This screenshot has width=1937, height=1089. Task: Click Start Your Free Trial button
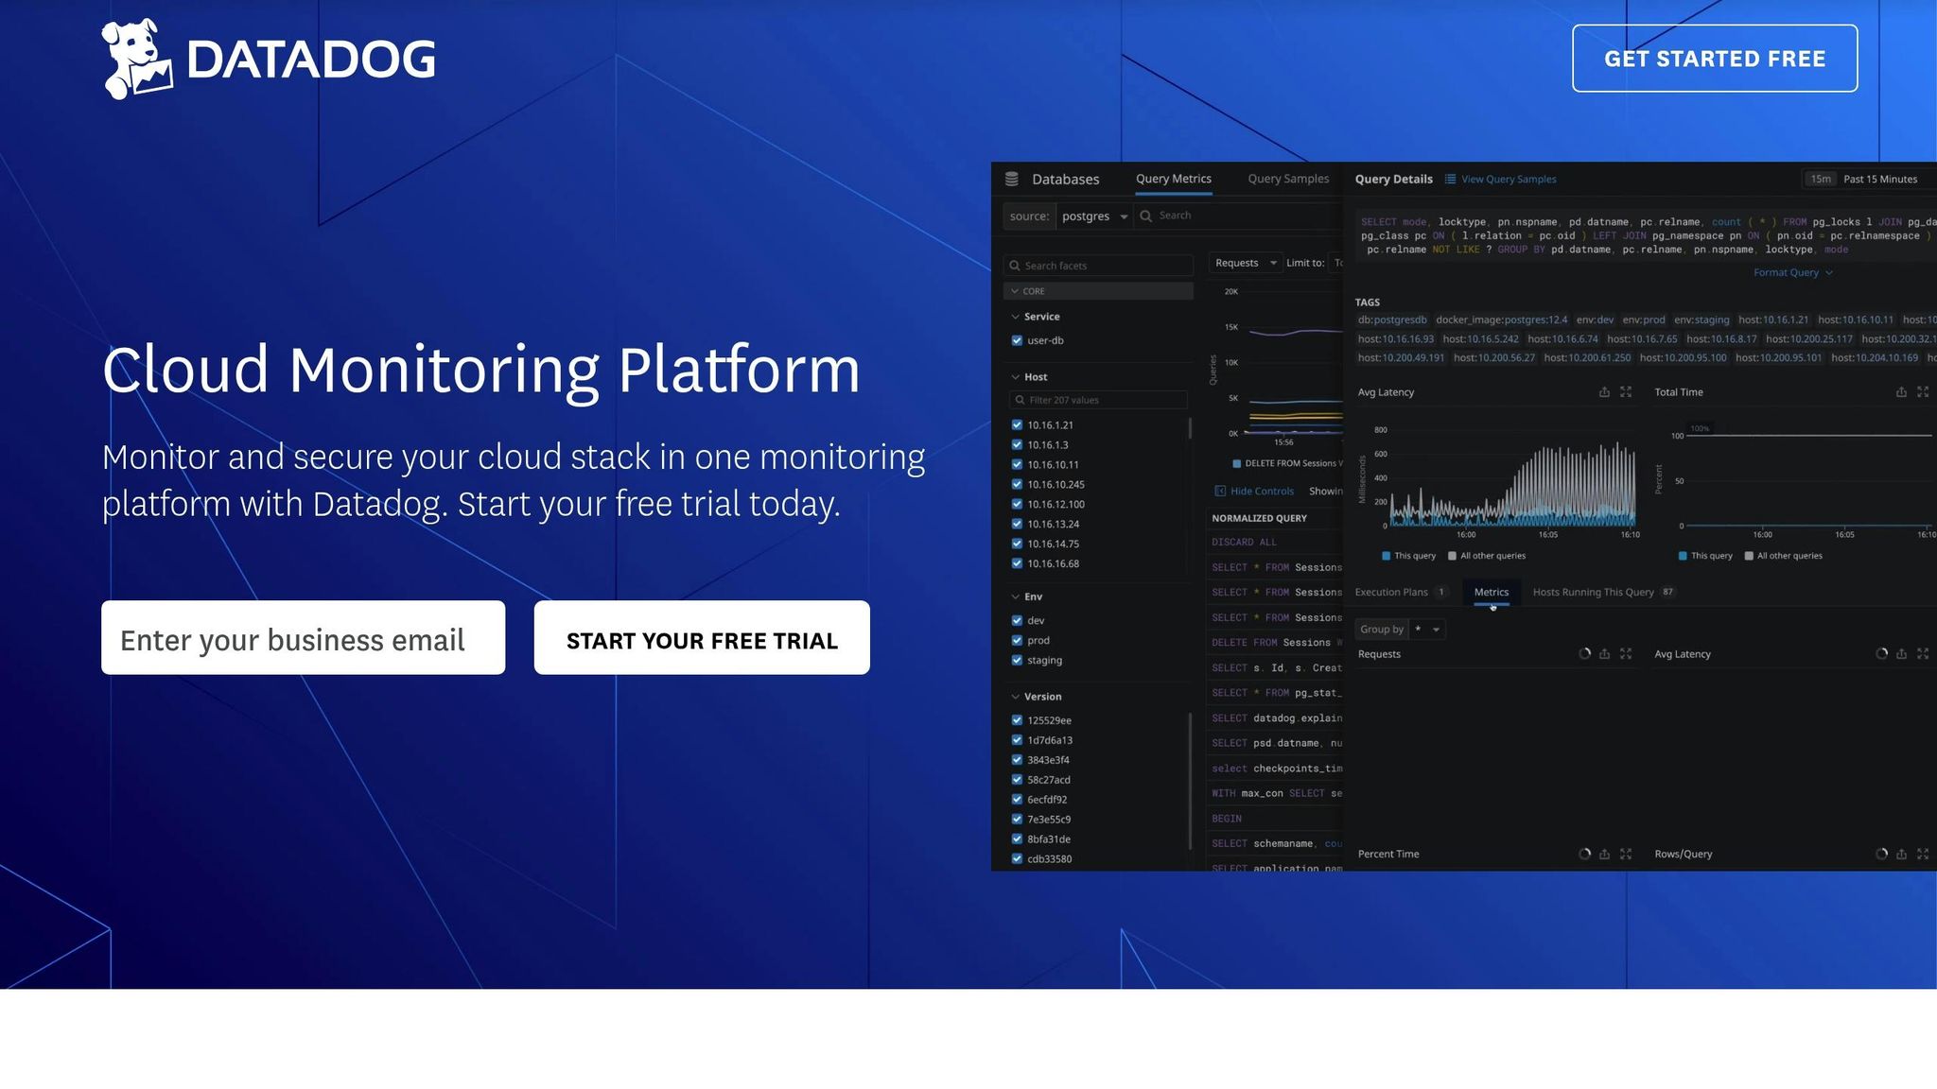click(x=701, y=638)
